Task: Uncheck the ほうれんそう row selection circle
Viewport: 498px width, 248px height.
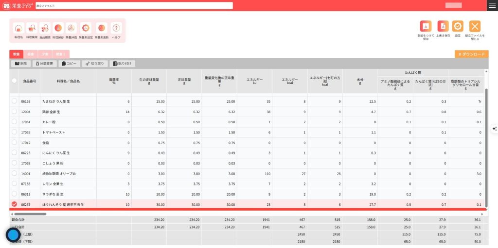Action: pyautogui.click(x=15, y=204)
